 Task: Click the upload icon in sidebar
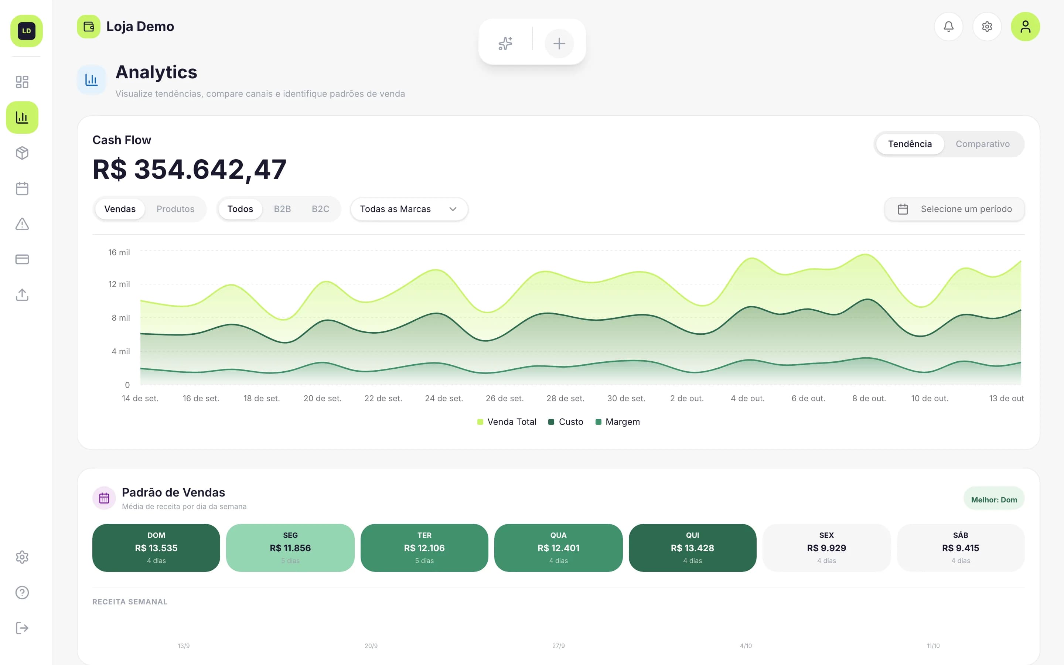pyautogui.click(x=22, y=295)
